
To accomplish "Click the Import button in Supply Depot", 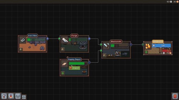I will [74, 68].
